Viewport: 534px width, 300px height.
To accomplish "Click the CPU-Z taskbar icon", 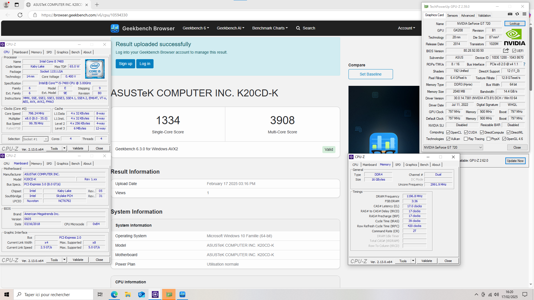I will tap(155, 294).
